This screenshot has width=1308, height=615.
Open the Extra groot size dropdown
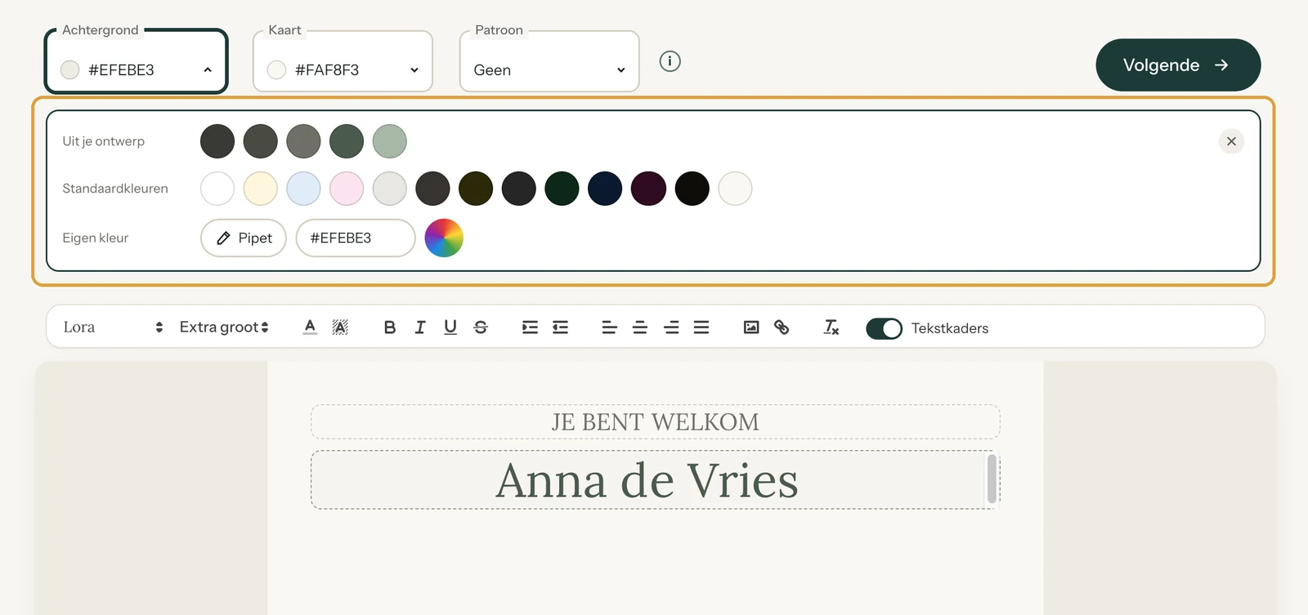coord(224,327)
